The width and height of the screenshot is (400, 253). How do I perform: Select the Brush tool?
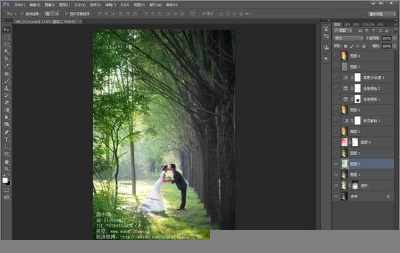pos(6,81)
